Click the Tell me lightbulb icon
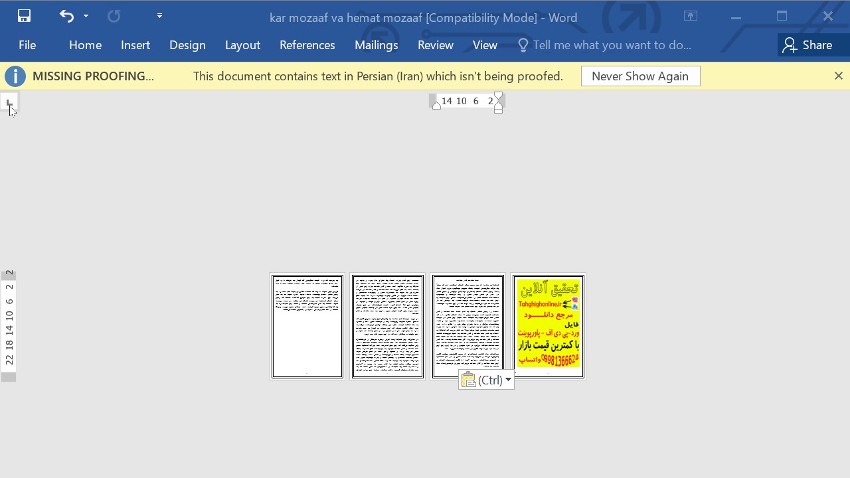 [x=523, y=45]
